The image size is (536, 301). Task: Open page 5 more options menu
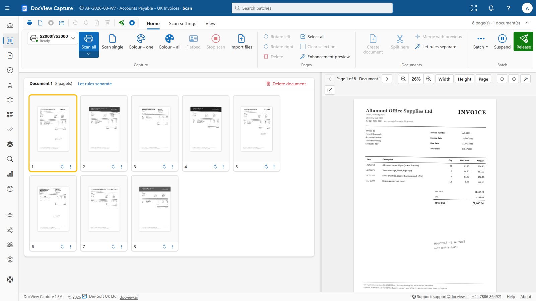pyautogui.click(x=274, y=167)
